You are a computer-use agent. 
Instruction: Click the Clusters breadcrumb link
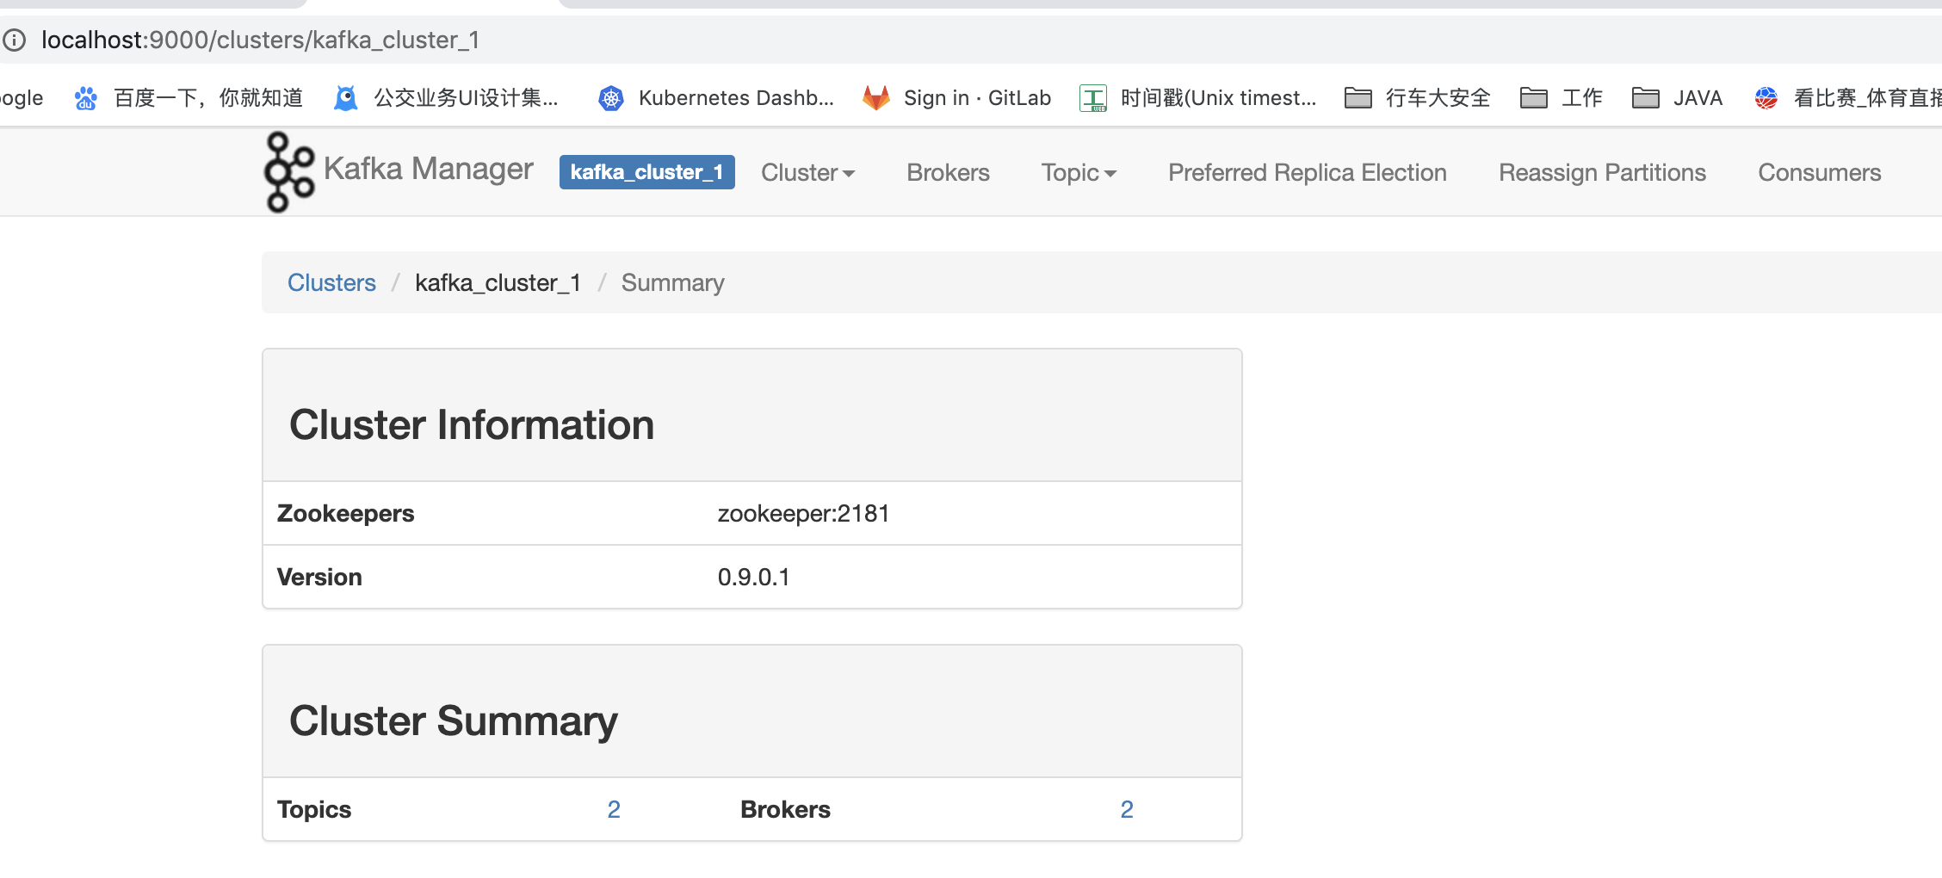[331, 282]
